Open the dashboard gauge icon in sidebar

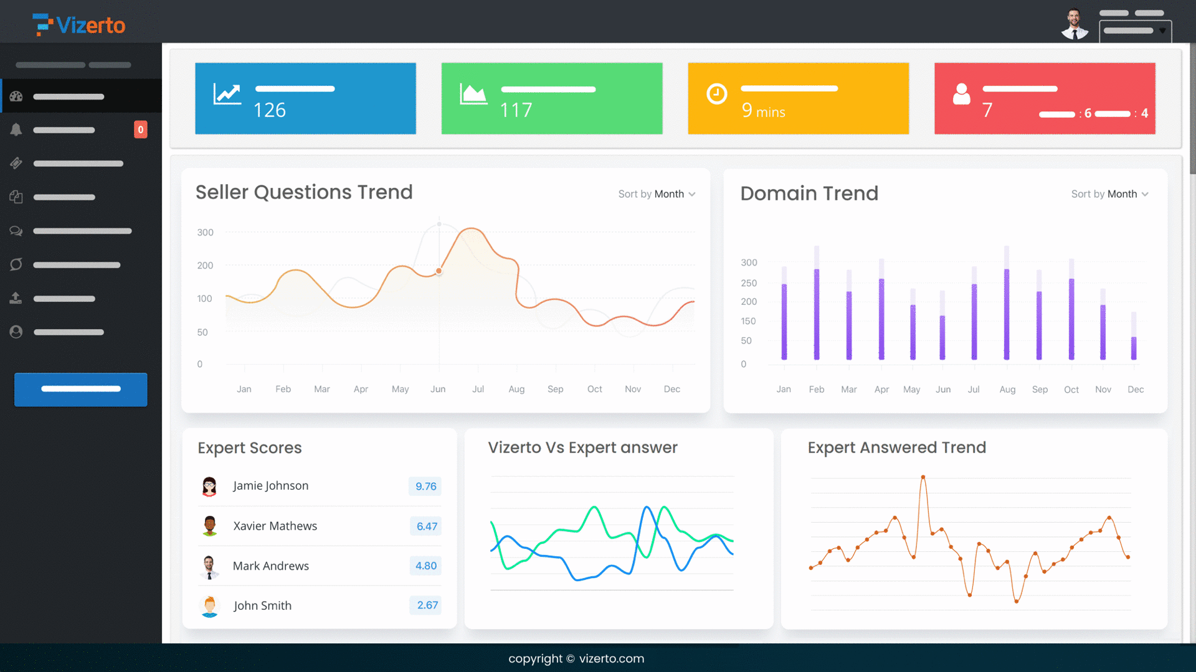(x=16, y=96)
